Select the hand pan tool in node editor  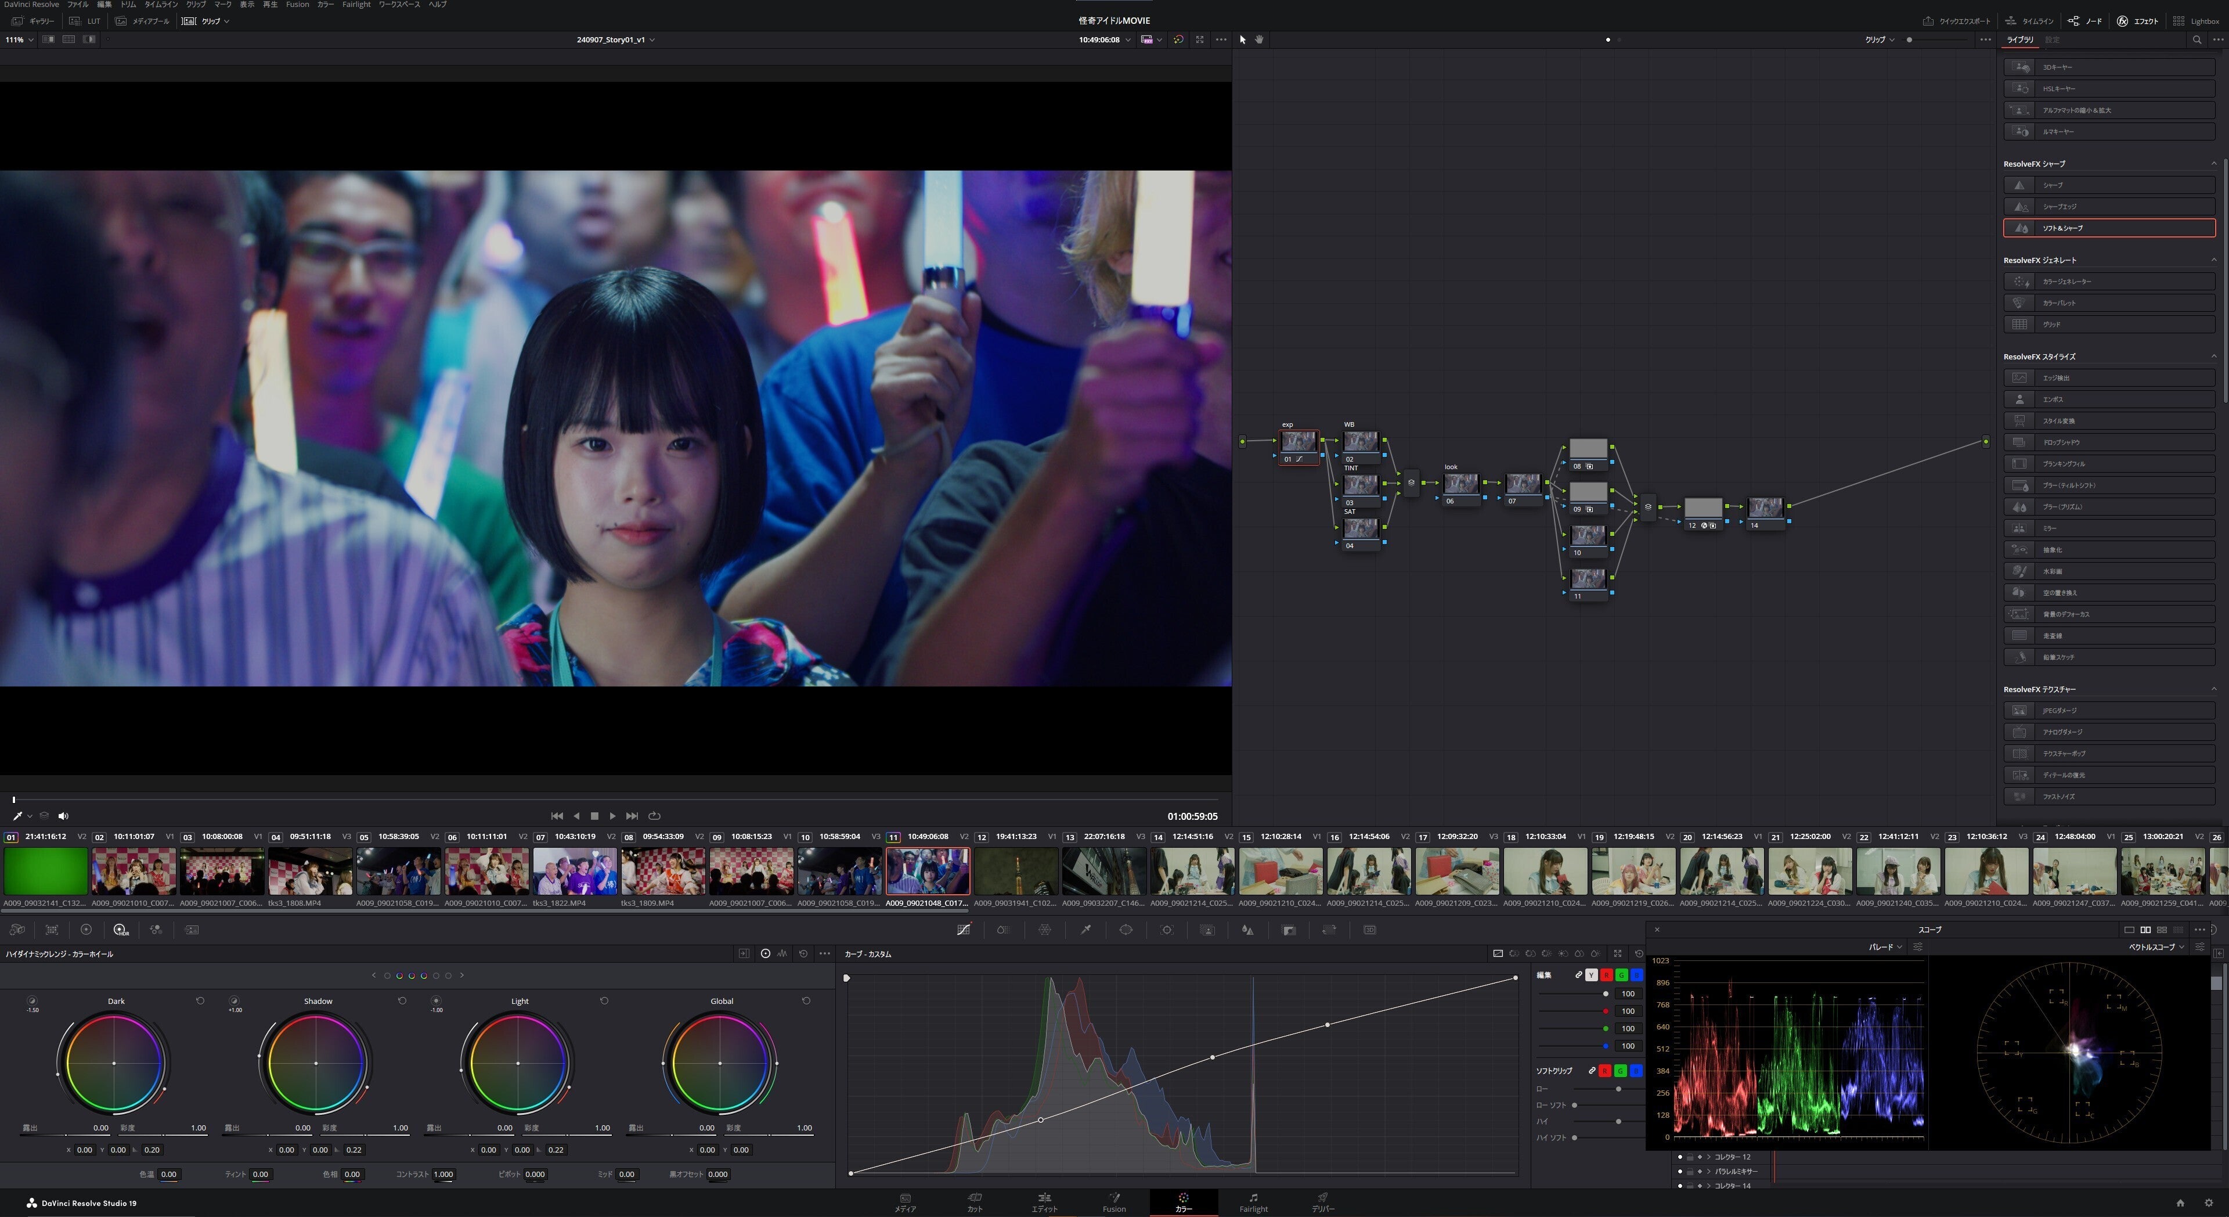point(1259,40)
